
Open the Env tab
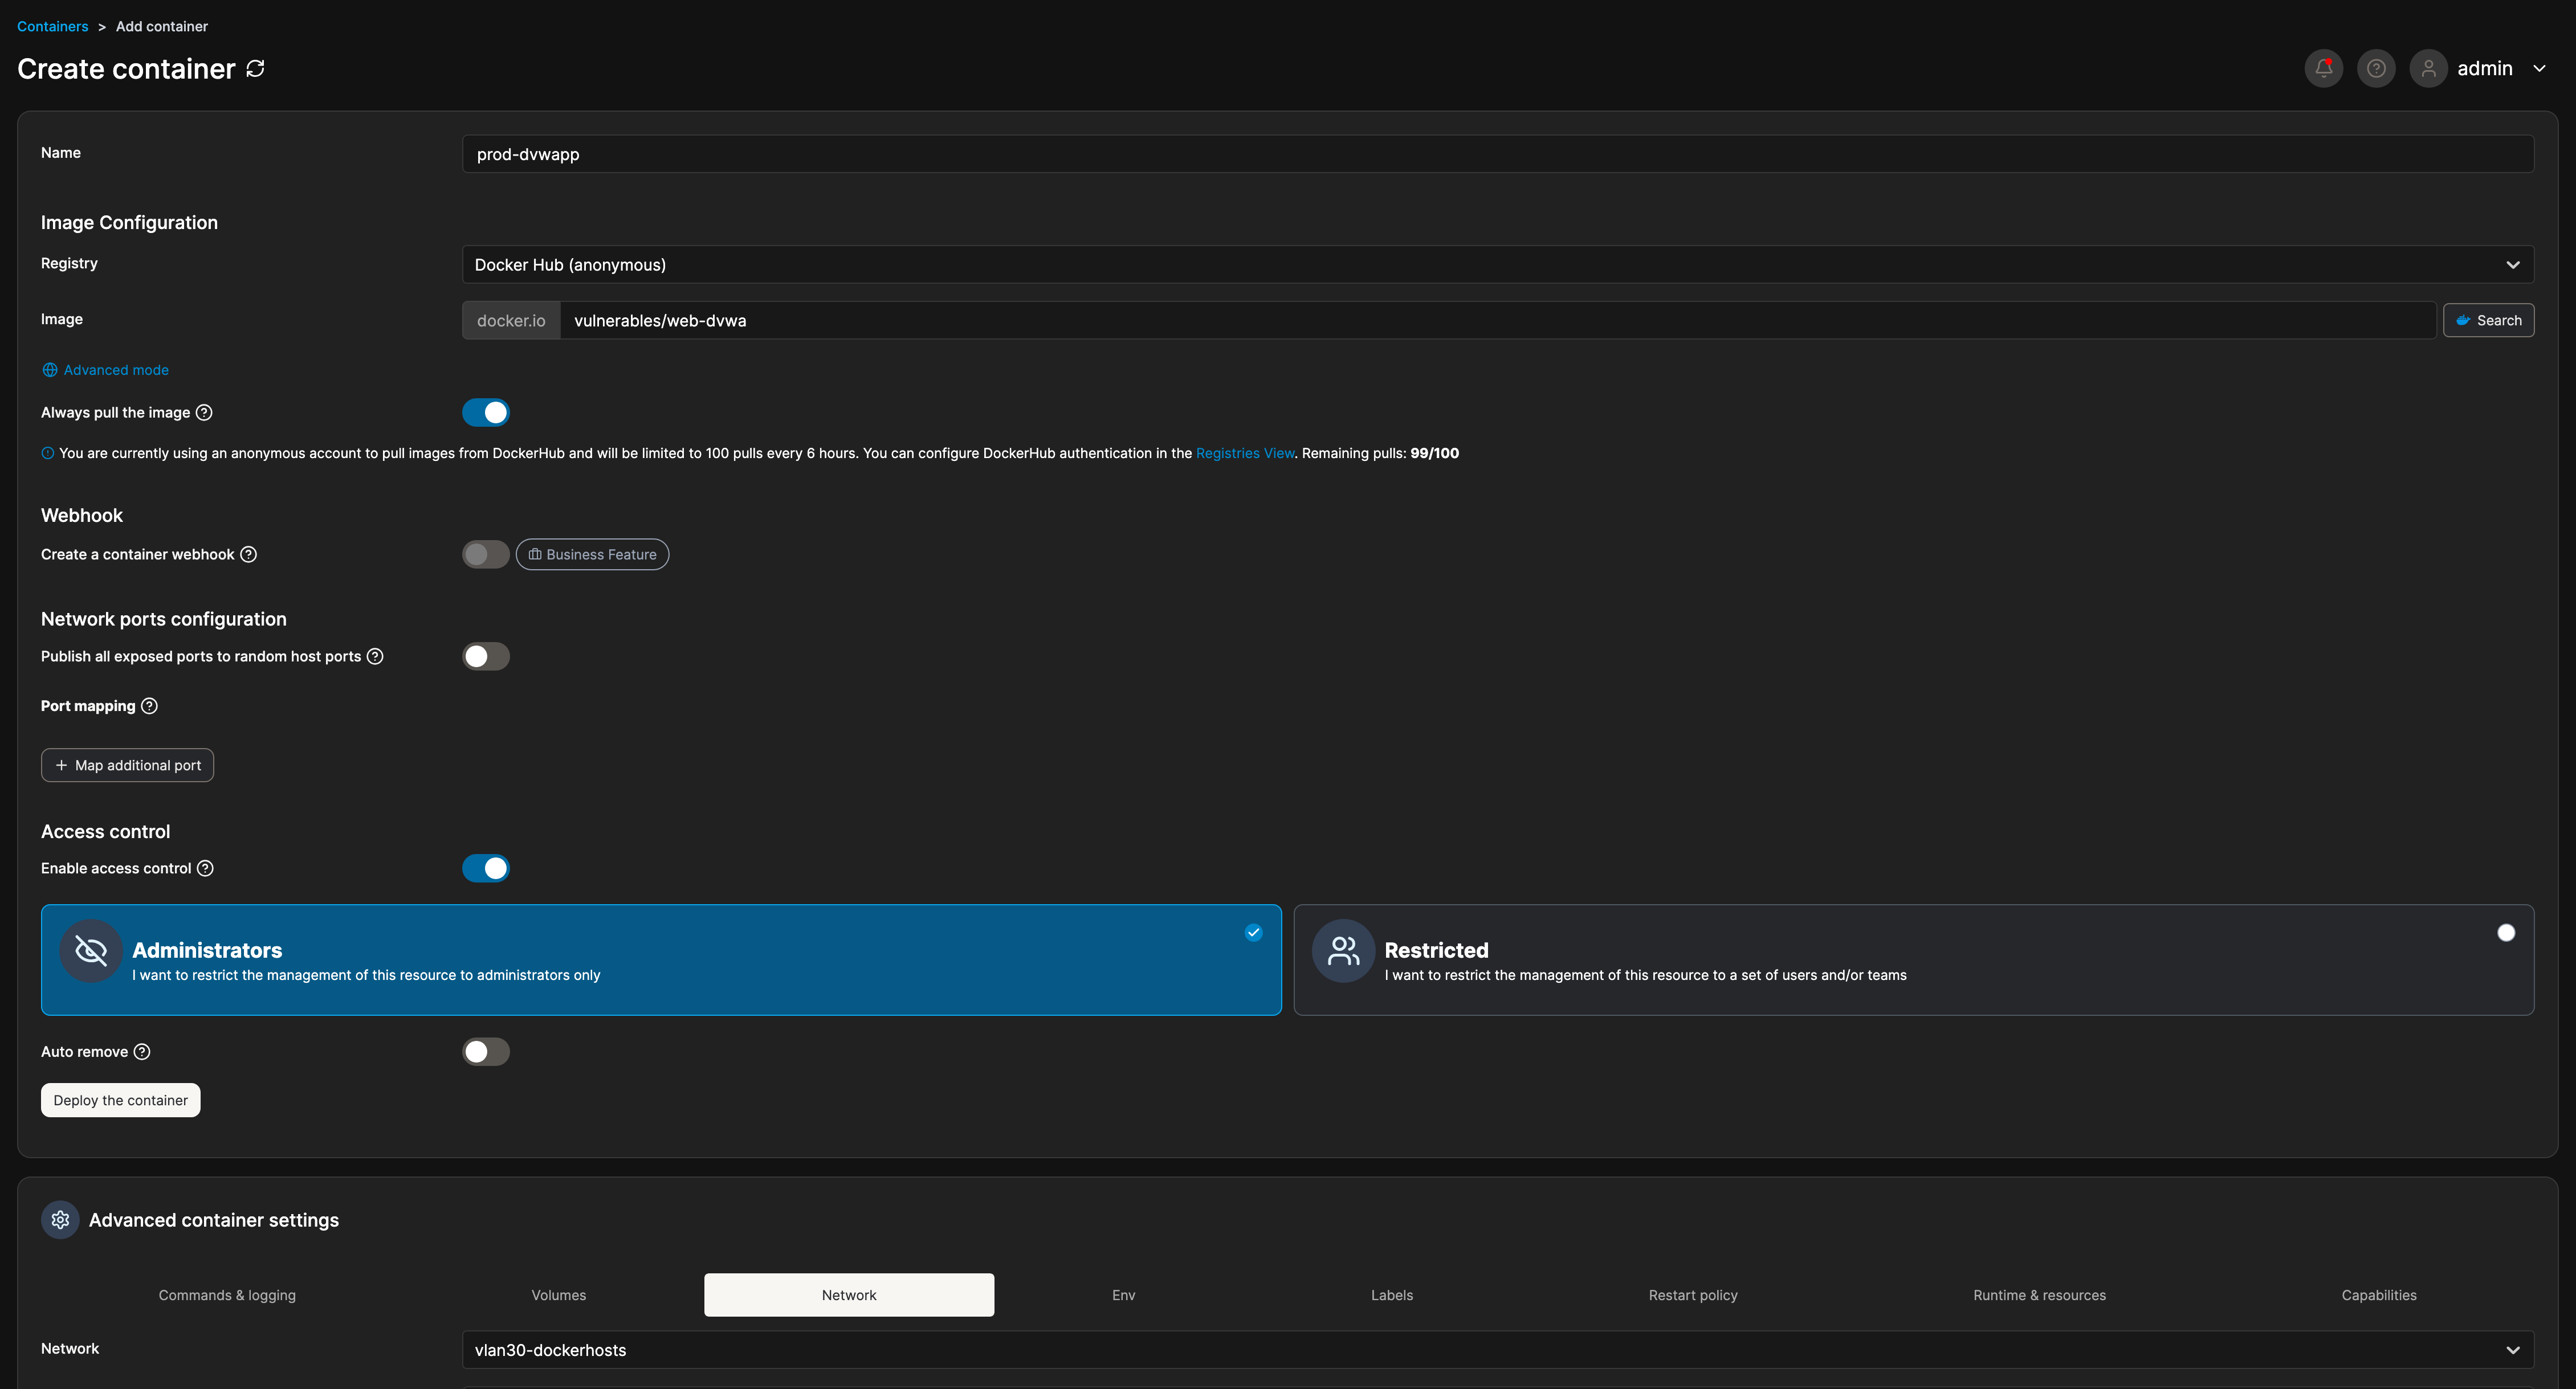tap(1124, 1296)
